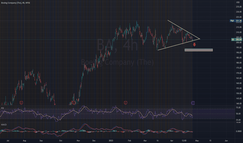Open the earnings marker near late October

(74, 103)
